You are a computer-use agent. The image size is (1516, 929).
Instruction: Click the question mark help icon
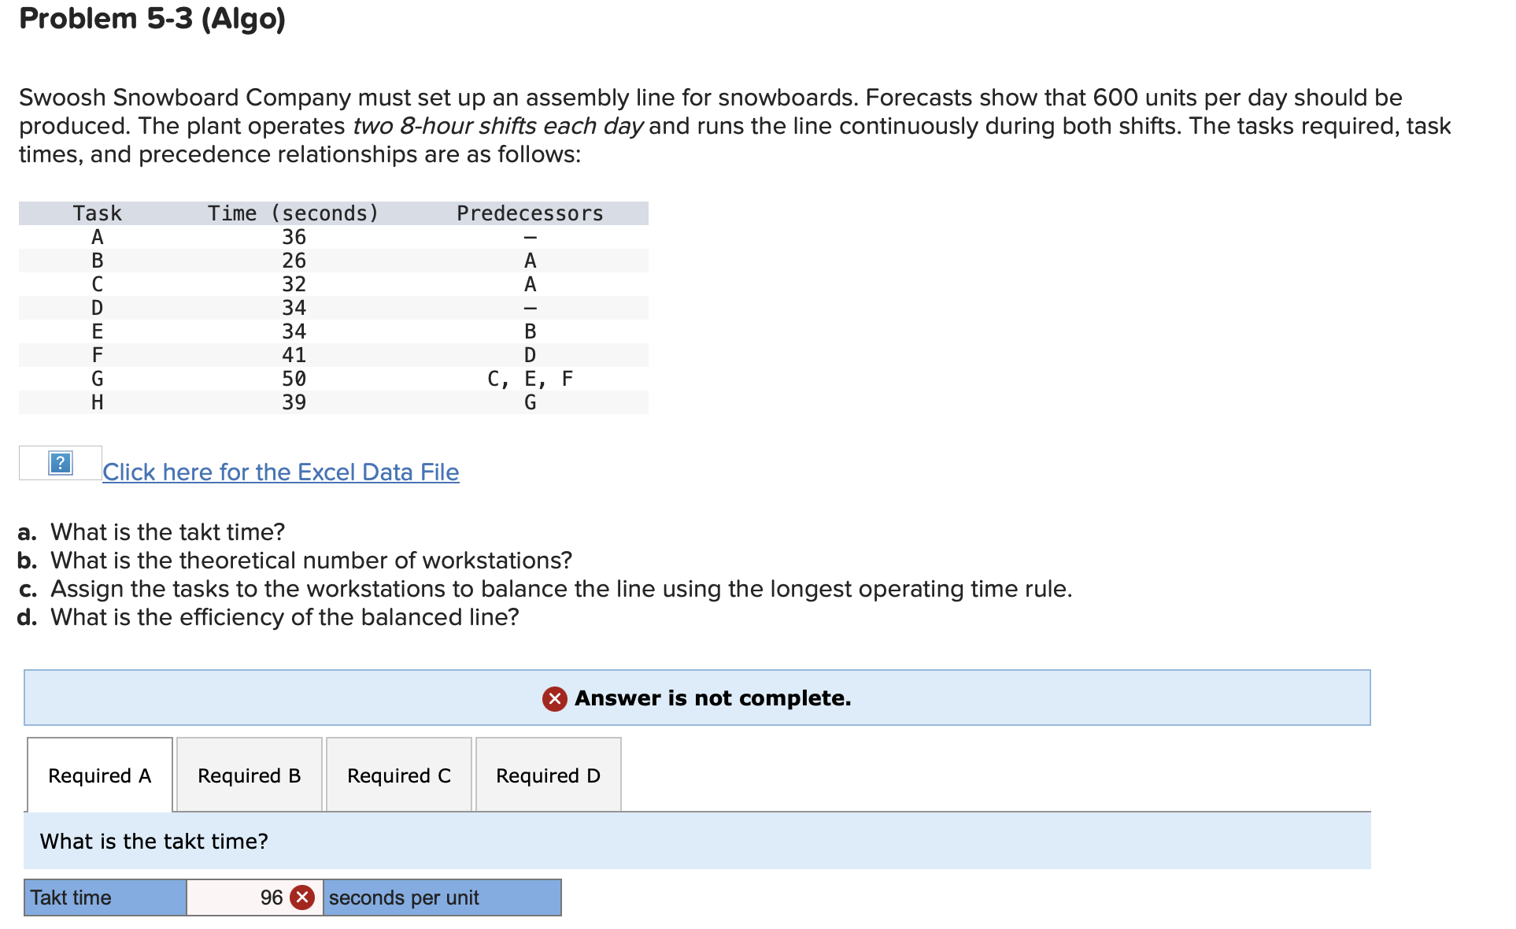[59, 464]
